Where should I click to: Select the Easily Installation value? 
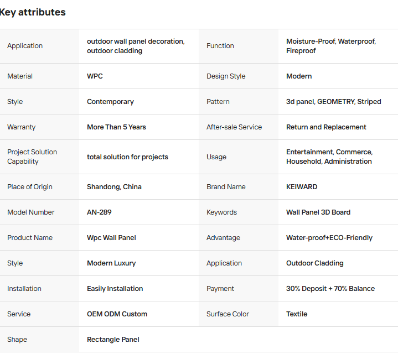click(115, 289)
